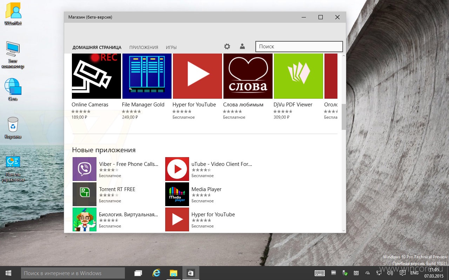Open Биология. Виртуальная title link
The height and width of the screenshot is (280, 449).
click(128, 215)
